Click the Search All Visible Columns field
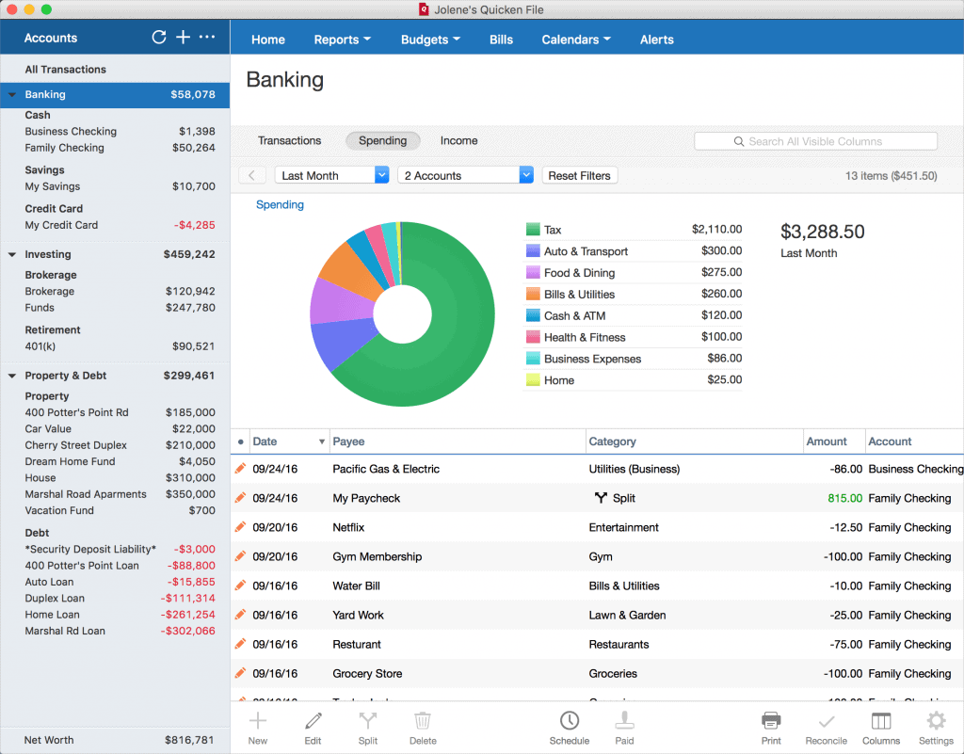The width and height of the screenshot is (964, 754). click(815, 141)
